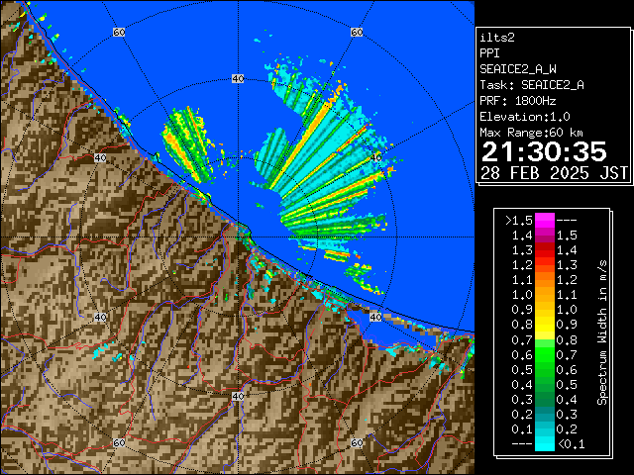Click the '40' range label due north over sea
The height and width of the screenshot is (475, 634).
pos(238,78)
